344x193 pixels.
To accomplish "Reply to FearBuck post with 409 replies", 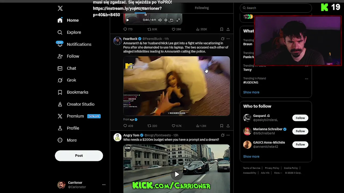I will 128,126.
